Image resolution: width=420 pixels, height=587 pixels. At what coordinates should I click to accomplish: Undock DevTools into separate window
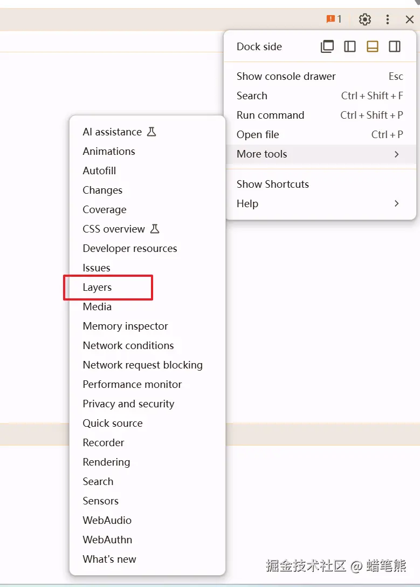(327, 46)
